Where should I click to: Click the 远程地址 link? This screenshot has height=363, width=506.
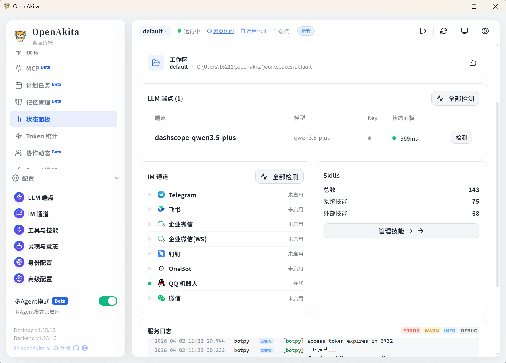[x=254, y=31]
